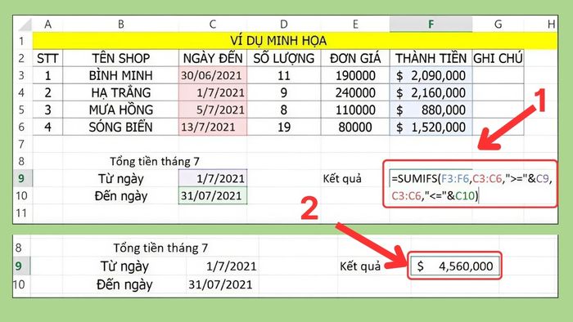
Task: Click the 'STT' header cell
Action: (47, 58)
